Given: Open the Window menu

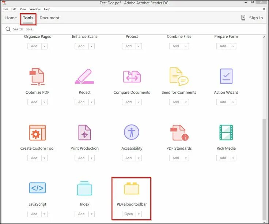Looking at the screenshot, I should click(x=35, y=9).
